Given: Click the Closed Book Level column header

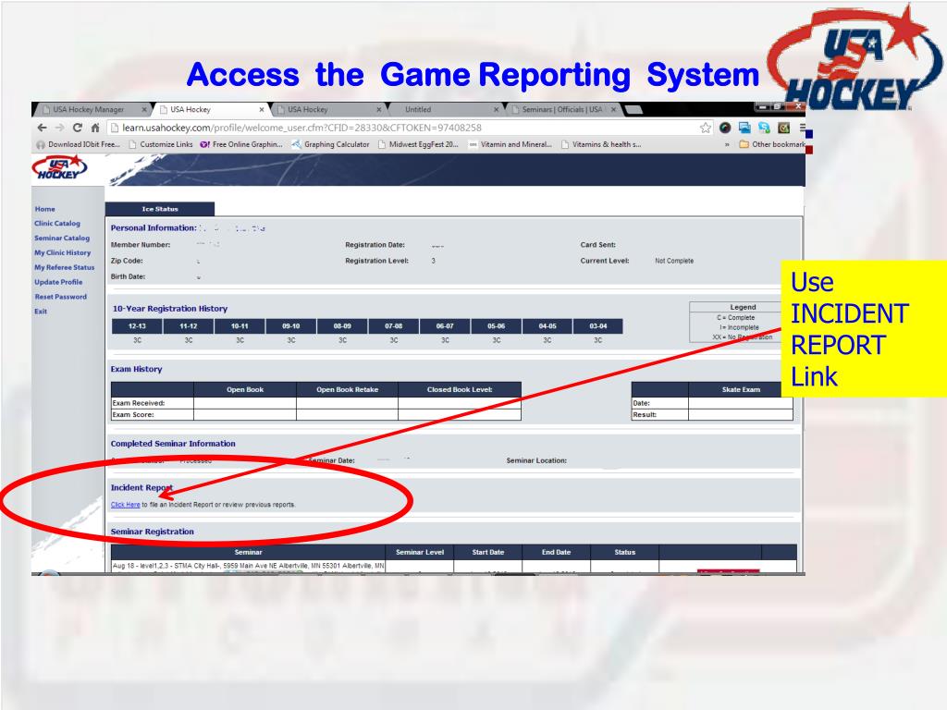Looking at the screenshot, I should (460, 389).
